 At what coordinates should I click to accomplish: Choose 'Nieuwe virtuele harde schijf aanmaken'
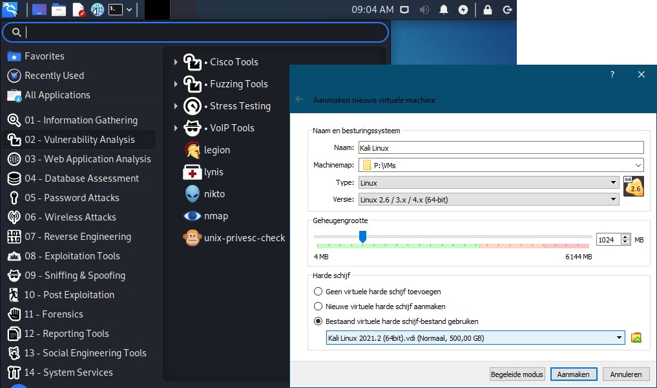tap(318, 307)
